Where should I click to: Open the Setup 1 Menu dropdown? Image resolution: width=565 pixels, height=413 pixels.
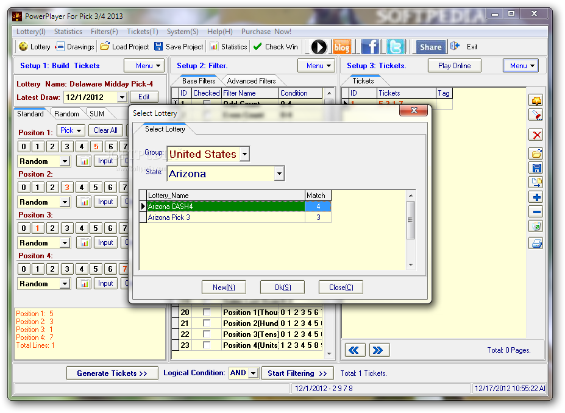tap(144, 66)
